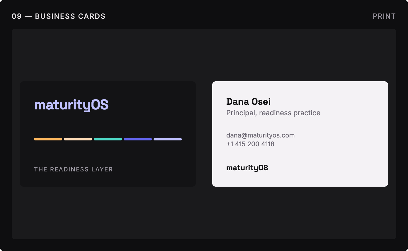The width and height of the screenshot is (408, 251).
Task: Select the Dana Osei name text
Action: click(248, 102)
